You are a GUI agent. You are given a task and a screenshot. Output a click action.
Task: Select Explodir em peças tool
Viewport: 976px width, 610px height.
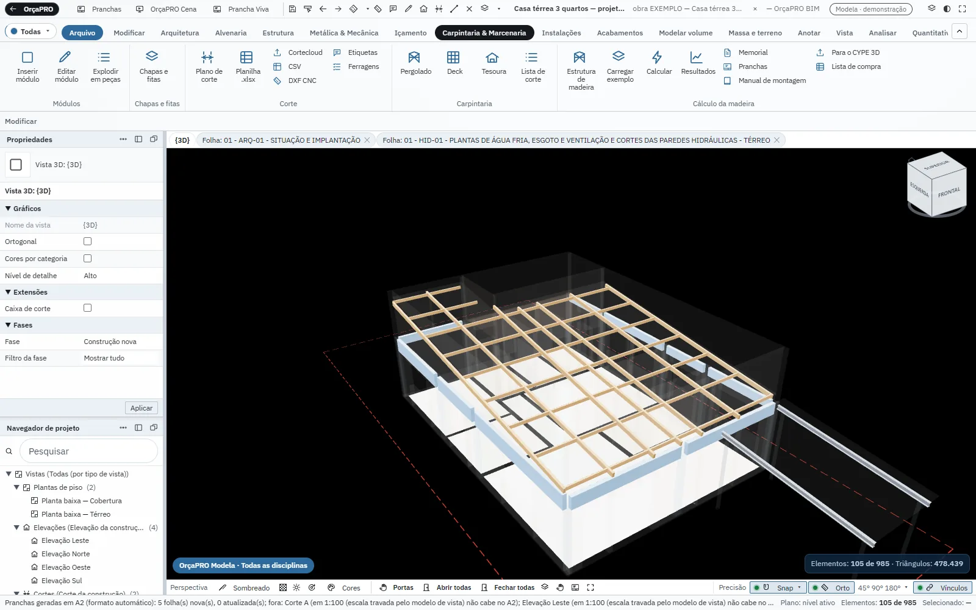(105, 66)
